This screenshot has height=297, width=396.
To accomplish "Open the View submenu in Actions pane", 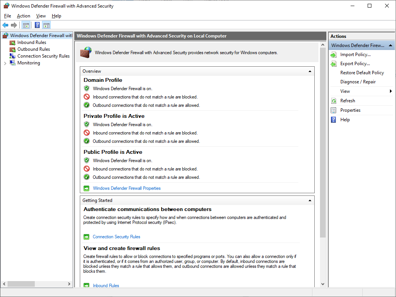I will click(x=345, y=91).
